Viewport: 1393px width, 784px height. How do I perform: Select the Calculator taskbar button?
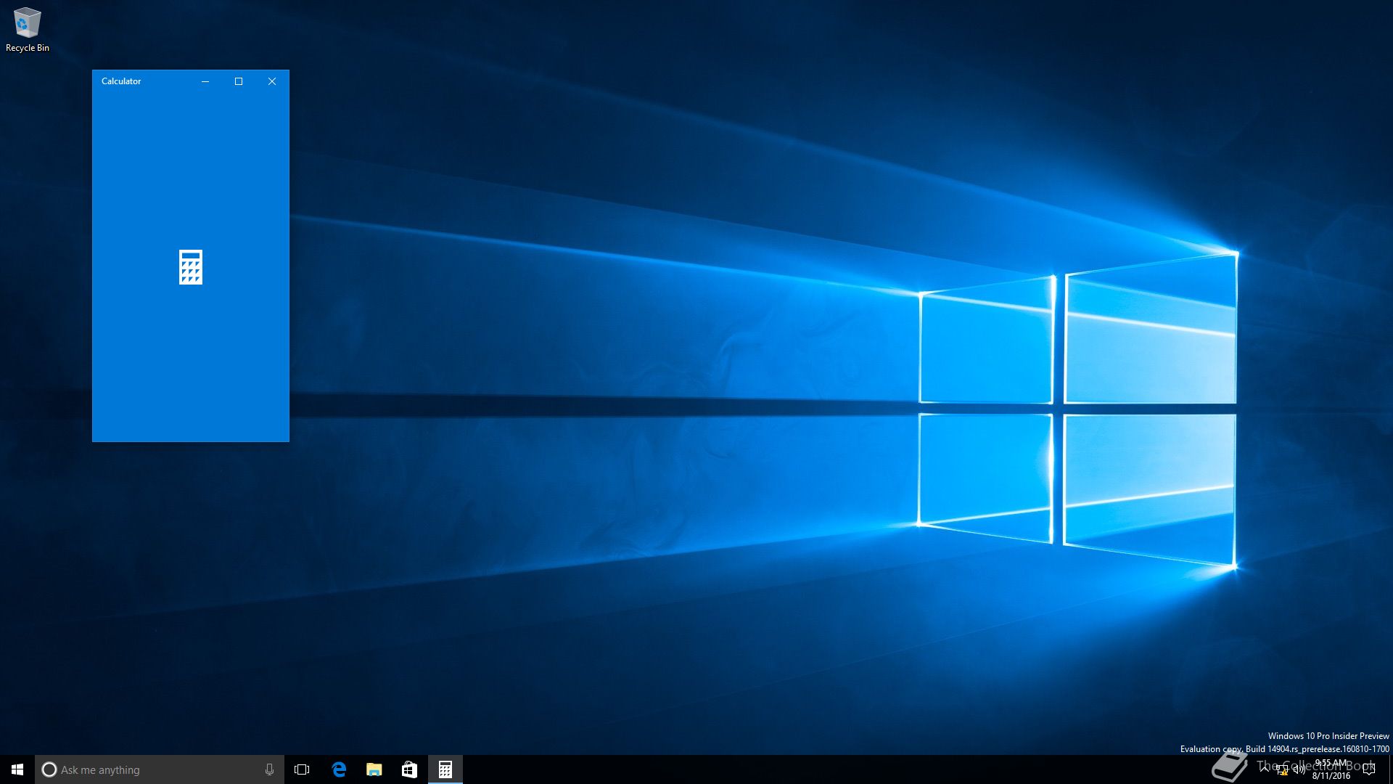pyautogui.click(x=445, y=769)
